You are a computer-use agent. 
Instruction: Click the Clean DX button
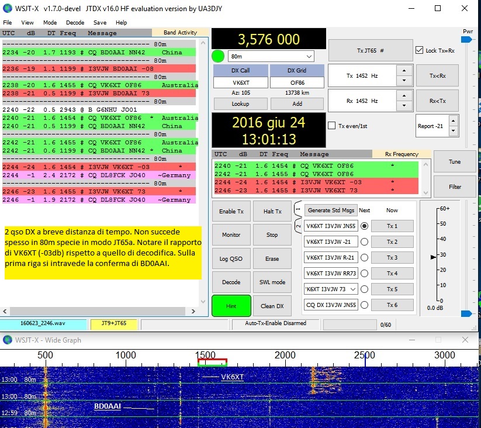pyautogui.click(x=272, y=306)
